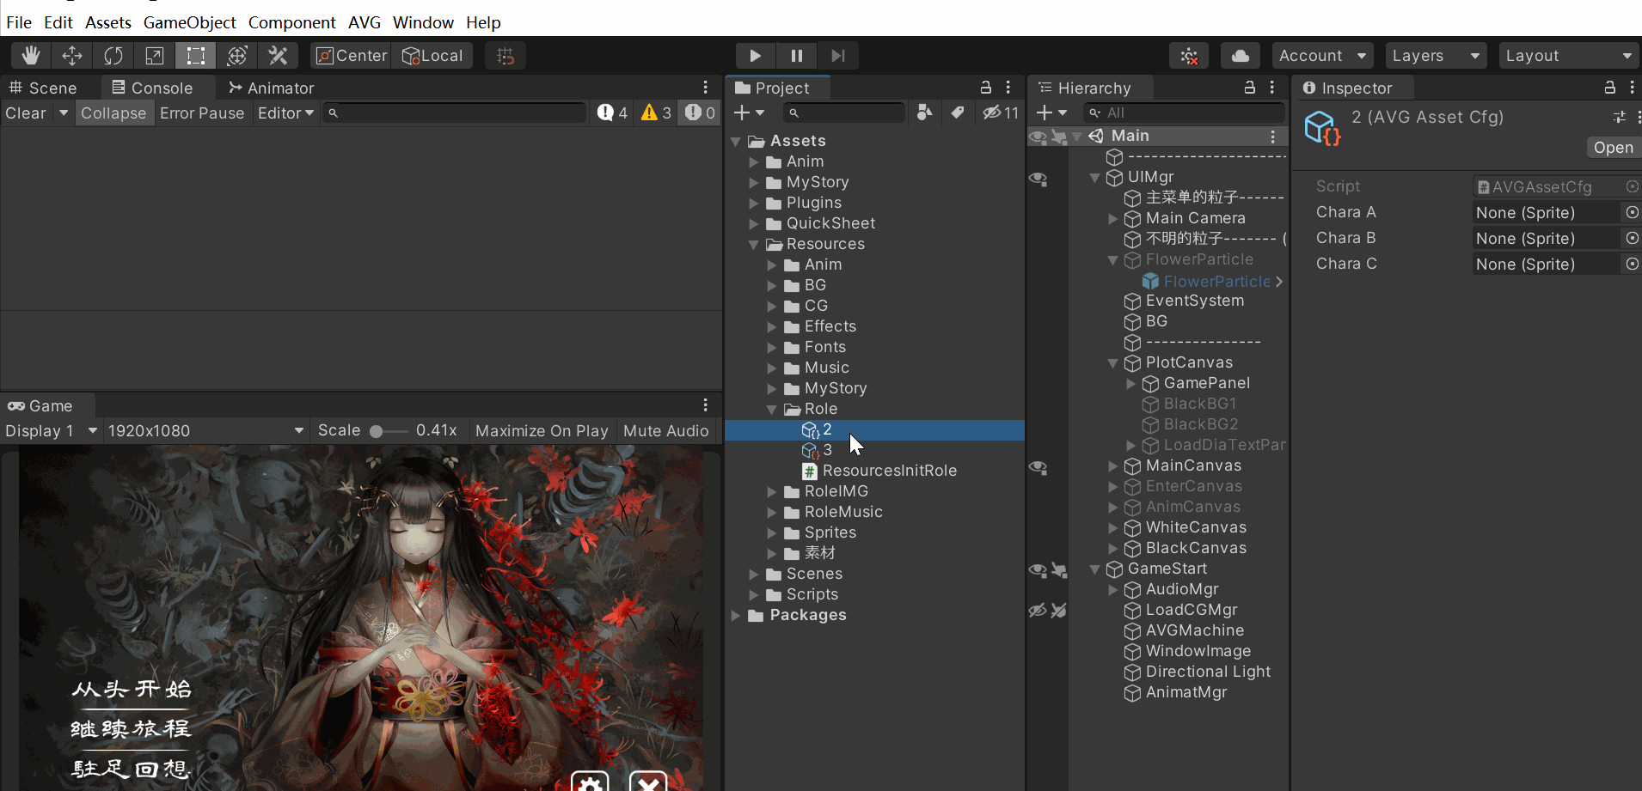The height and width of the screenshot is (791, 1642).
Task: Lock the Hierarchy panel
Action: 1250,88
